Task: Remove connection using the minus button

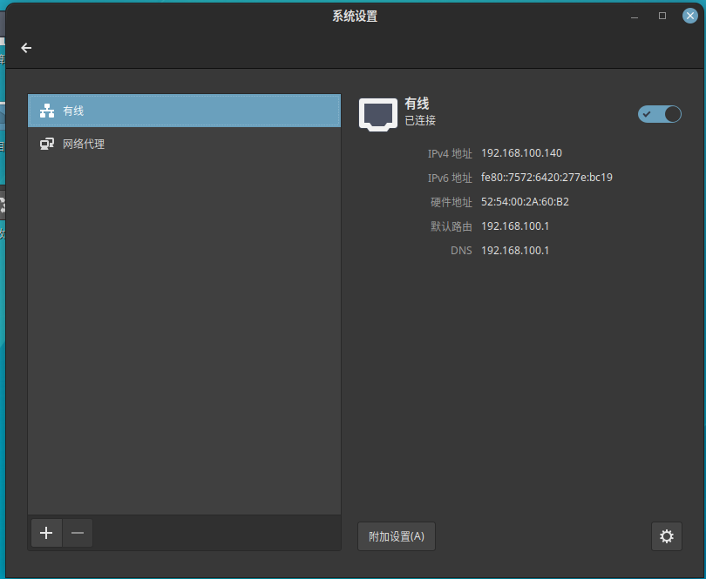Action: coord(78,533)
